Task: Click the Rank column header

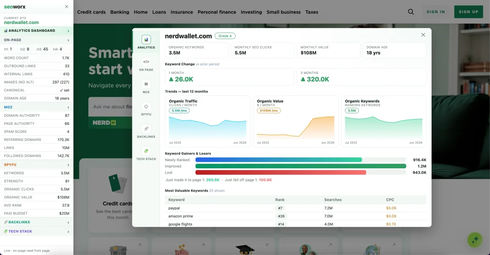Action: [x=280, y=200]
